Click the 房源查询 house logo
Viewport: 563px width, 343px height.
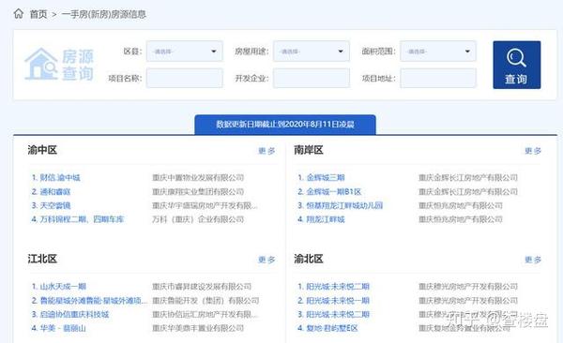point(59,65)
